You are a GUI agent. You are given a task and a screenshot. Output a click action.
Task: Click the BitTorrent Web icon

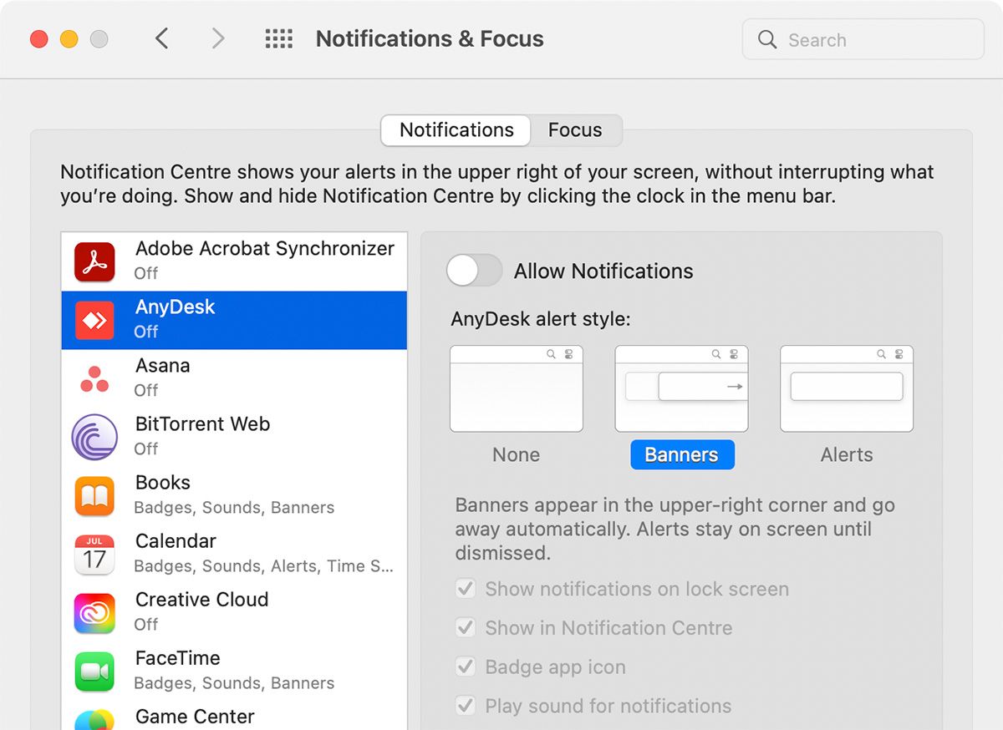point(94,436)
